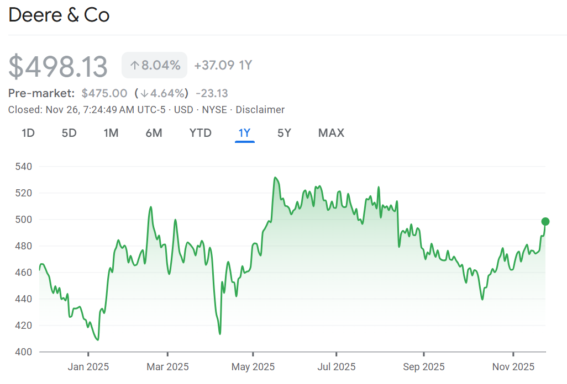Click the up arrow in 8.04% badge
The image size is (567, 384).
(134, 66)
